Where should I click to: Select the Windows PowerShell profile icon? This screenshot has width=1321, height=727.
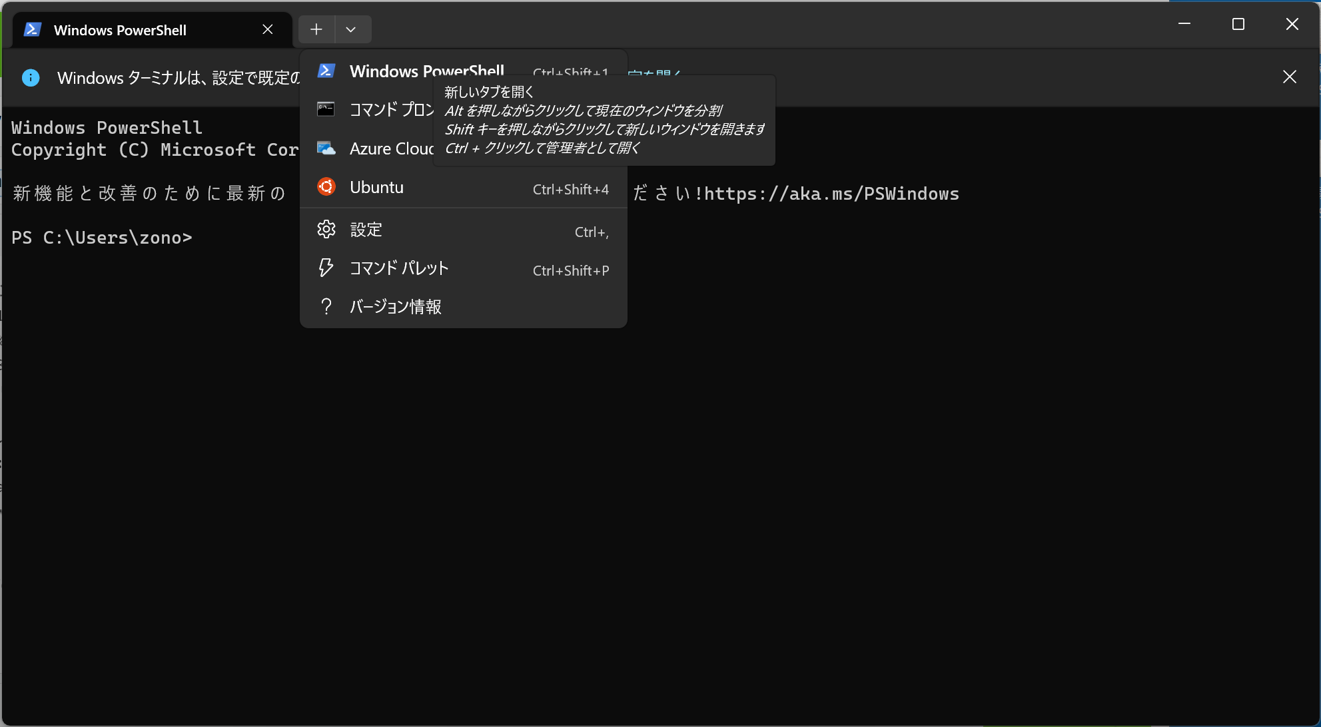[x=326, y=70]
